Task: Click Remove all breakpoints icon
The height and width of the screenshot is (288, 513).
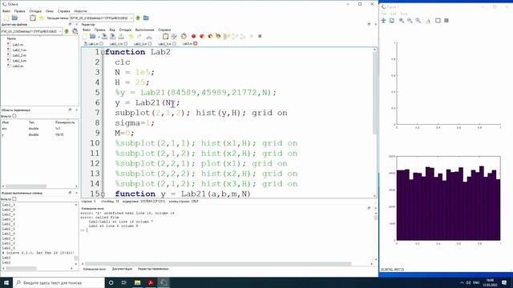Action: [x=218, y=36]
